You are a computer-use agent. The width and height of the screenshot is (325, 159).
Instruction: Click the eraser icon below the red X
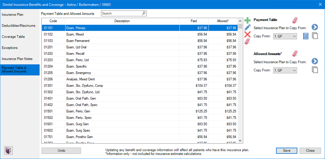coord(247,42)
